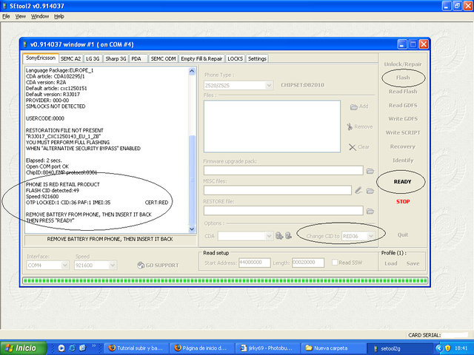Click the Remove scissors icon
474x355 pixels.
tap(350, 126)
